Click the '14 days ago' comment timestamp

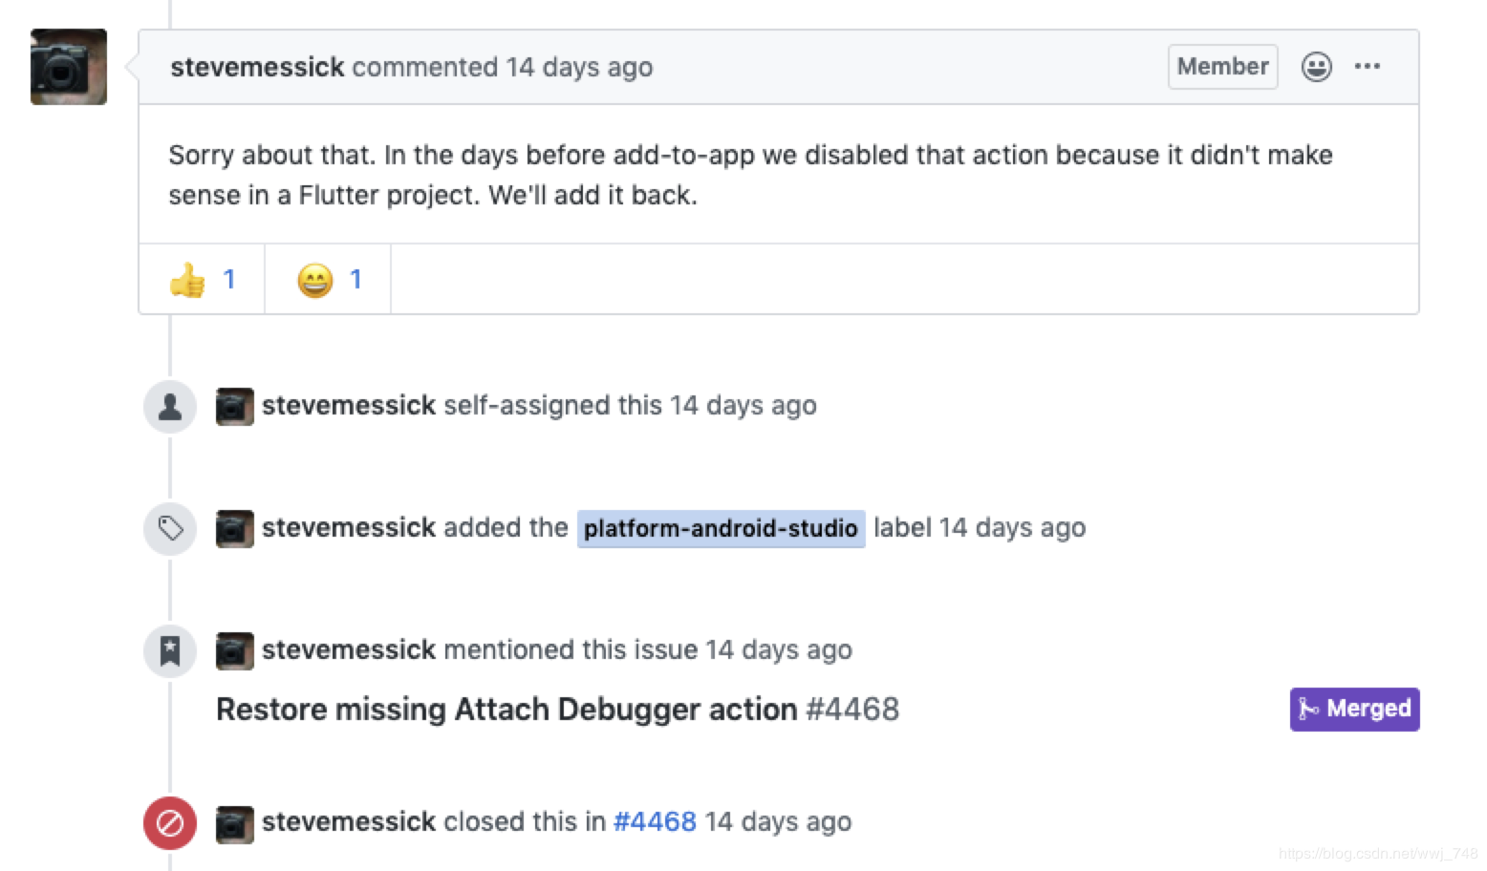[x=579, y=67]
